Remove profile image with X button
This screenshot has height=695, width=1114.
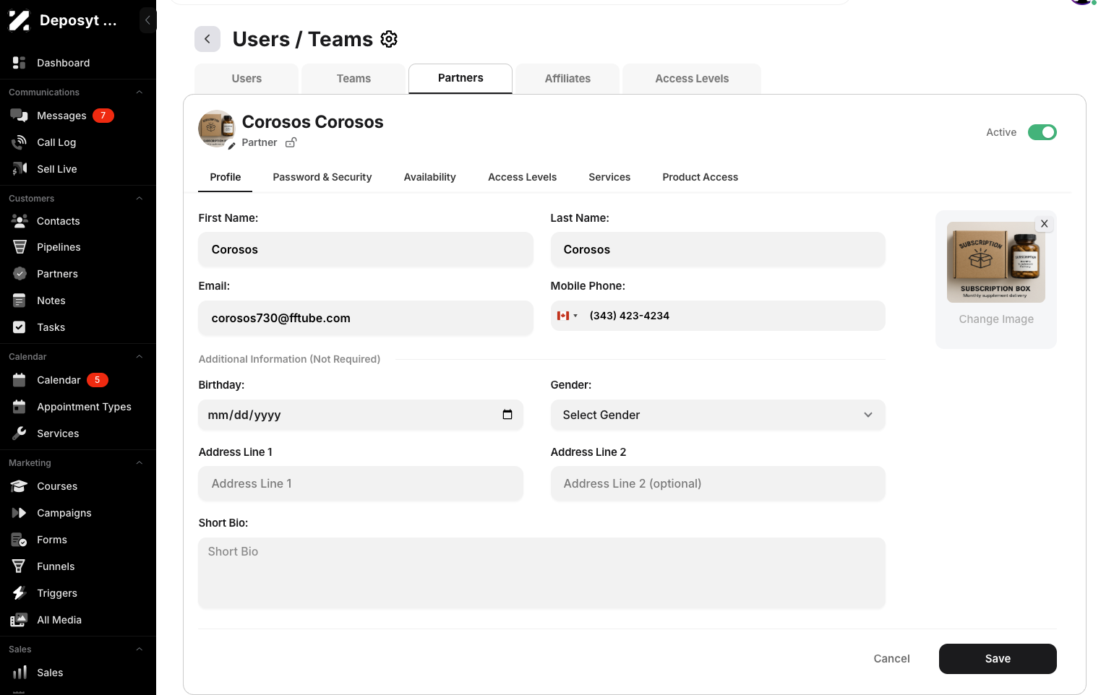tap(1044, 224)
